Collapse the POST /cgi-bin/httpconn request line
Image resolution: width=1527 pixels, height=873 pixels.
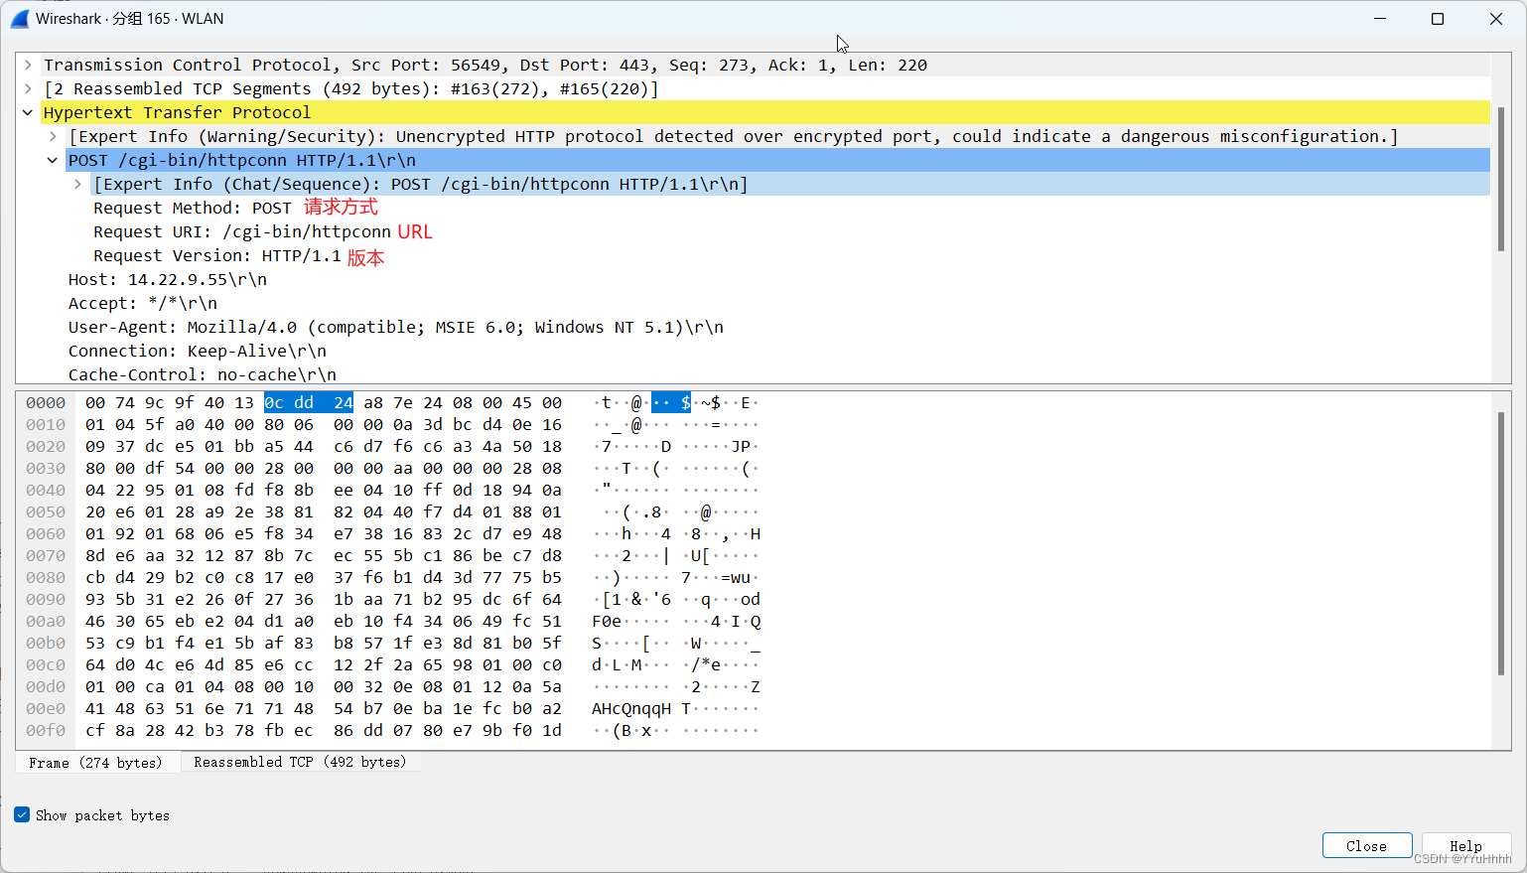click(53, 160)
